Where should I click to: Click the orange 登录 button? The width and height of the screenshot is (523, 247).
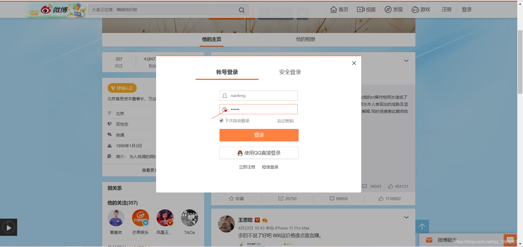259,135
